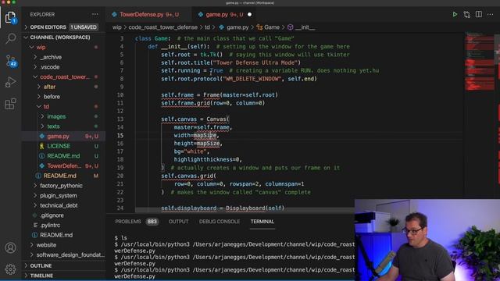The image size is (500, 281).
Task: Collapse the Channel (Workspace) section
Action: pyautogui.click(x=63, y=37)
